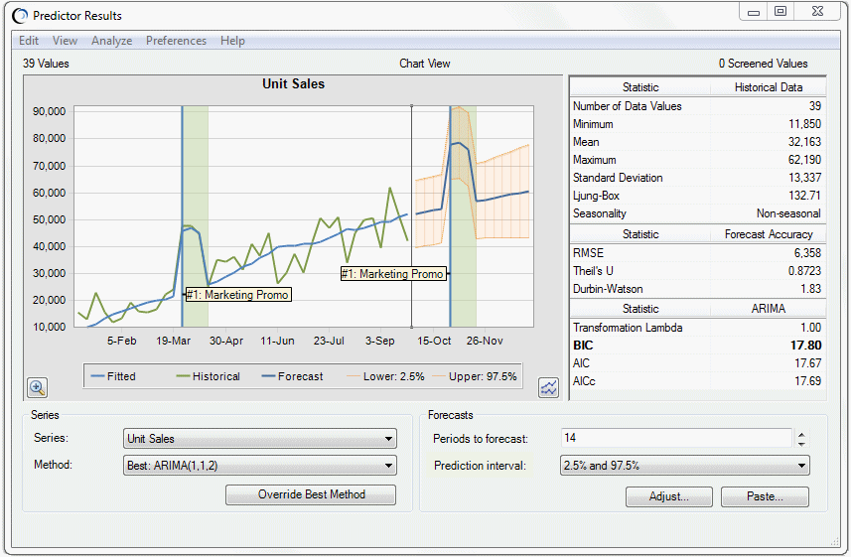Click the chart zoom magnifier icon

click(x=38, y=387)
